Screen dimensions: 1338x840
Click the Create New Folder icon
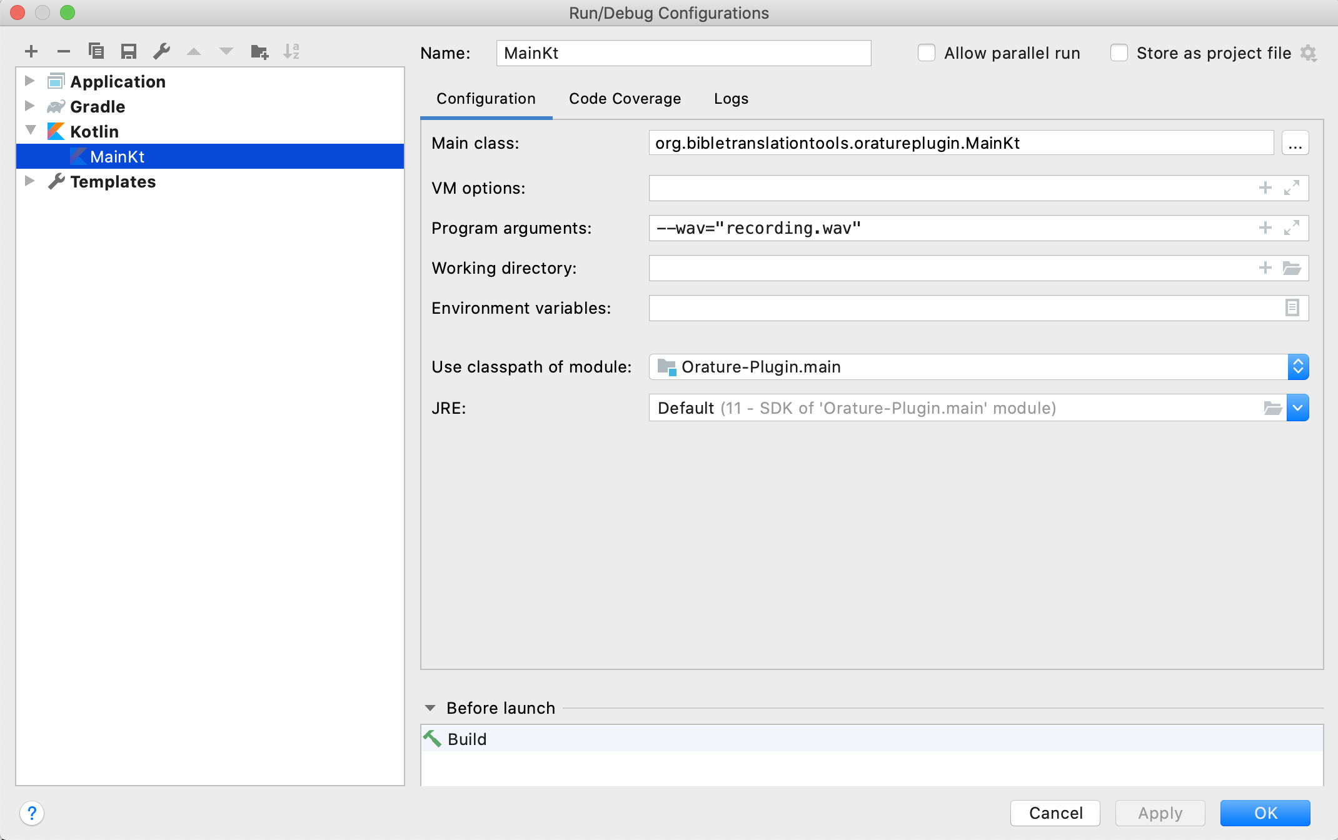tap(259, 51)
